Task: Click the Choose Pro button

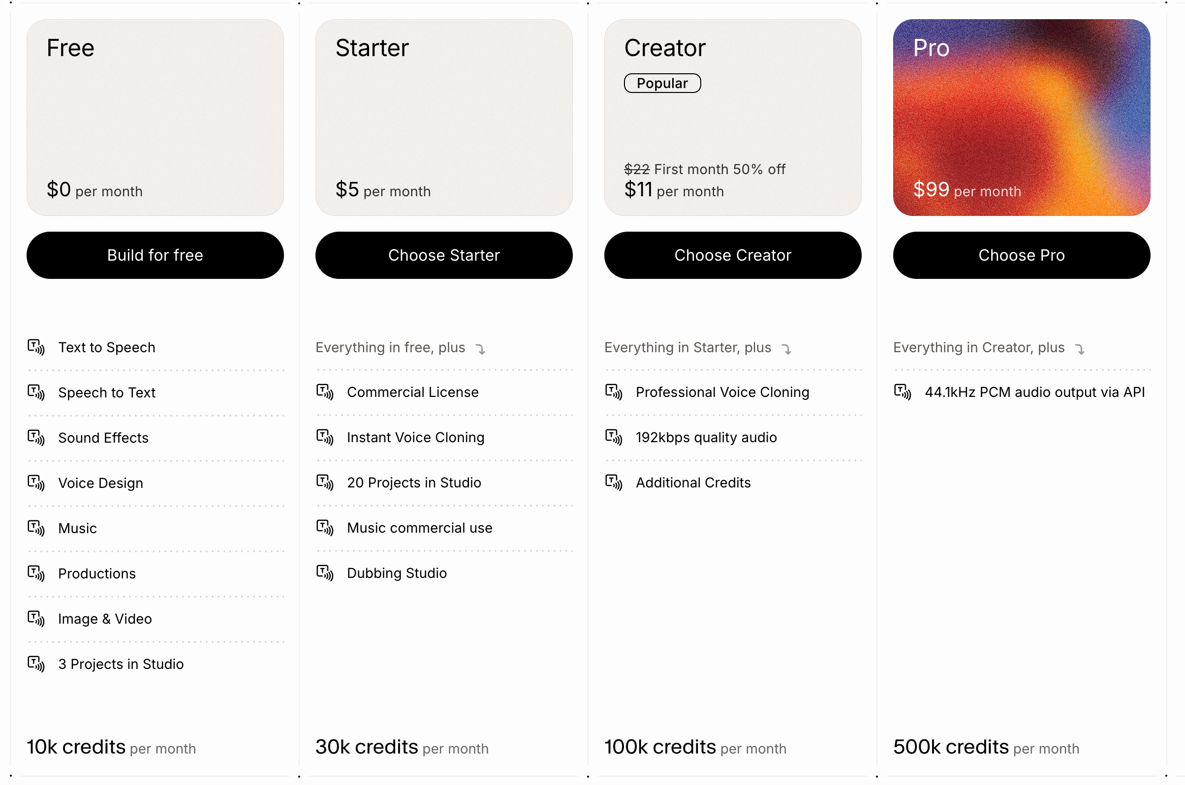Action: (1021, 255)
